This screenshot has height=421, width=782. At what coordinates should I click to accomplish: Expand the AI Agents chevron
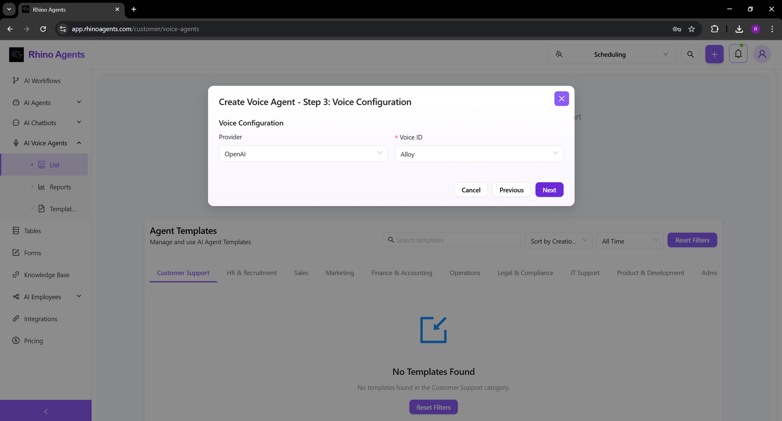79,102
